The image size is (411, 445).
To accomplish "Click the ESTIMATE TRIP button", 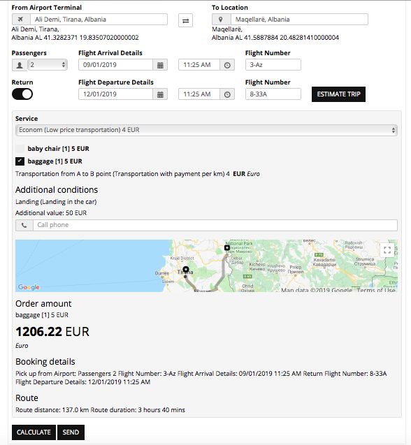I will click(x=338, y=94).
